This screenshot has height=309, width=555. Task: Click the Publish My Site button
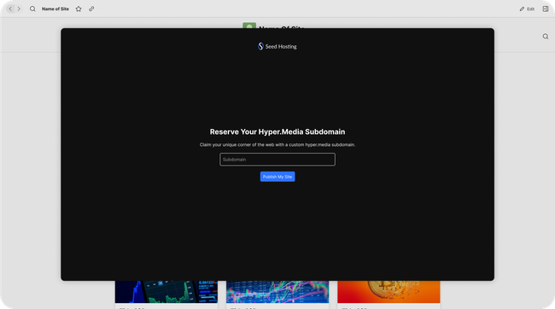click(x=277, y=177)
